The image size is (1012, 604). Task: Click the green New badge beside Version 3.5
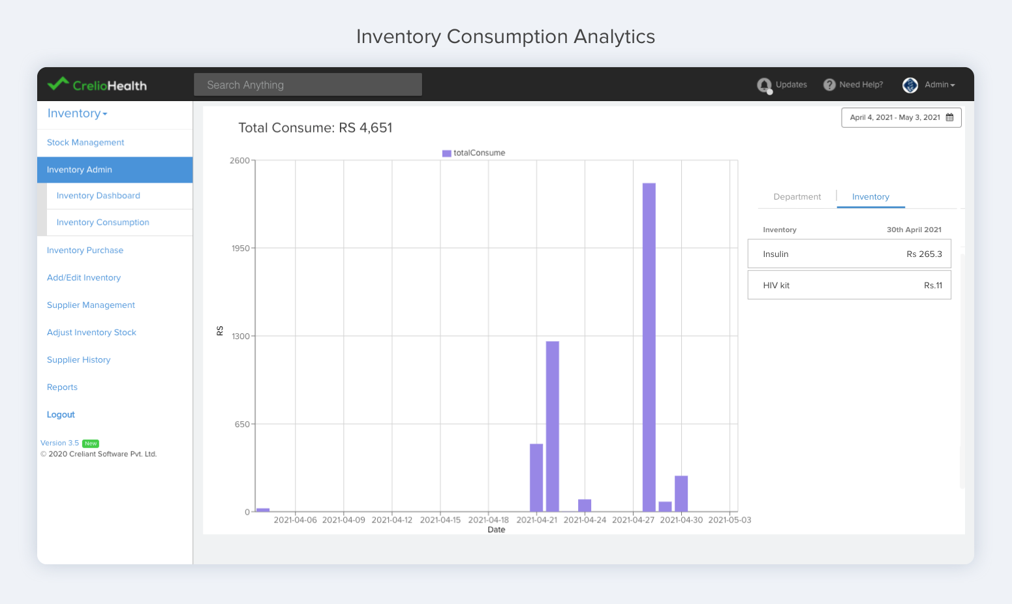[91, 443]
